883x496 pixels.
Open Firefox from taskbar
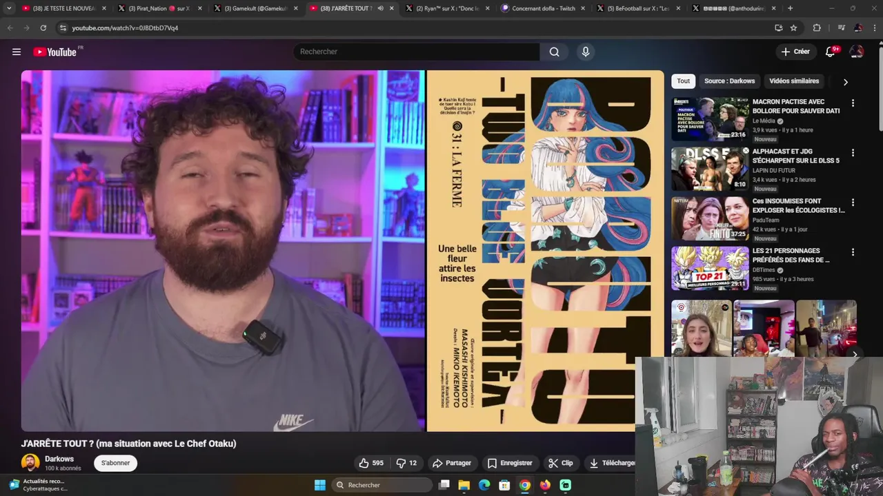tap(545, 485)
